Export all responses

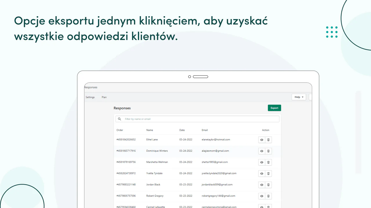[274, 108]
